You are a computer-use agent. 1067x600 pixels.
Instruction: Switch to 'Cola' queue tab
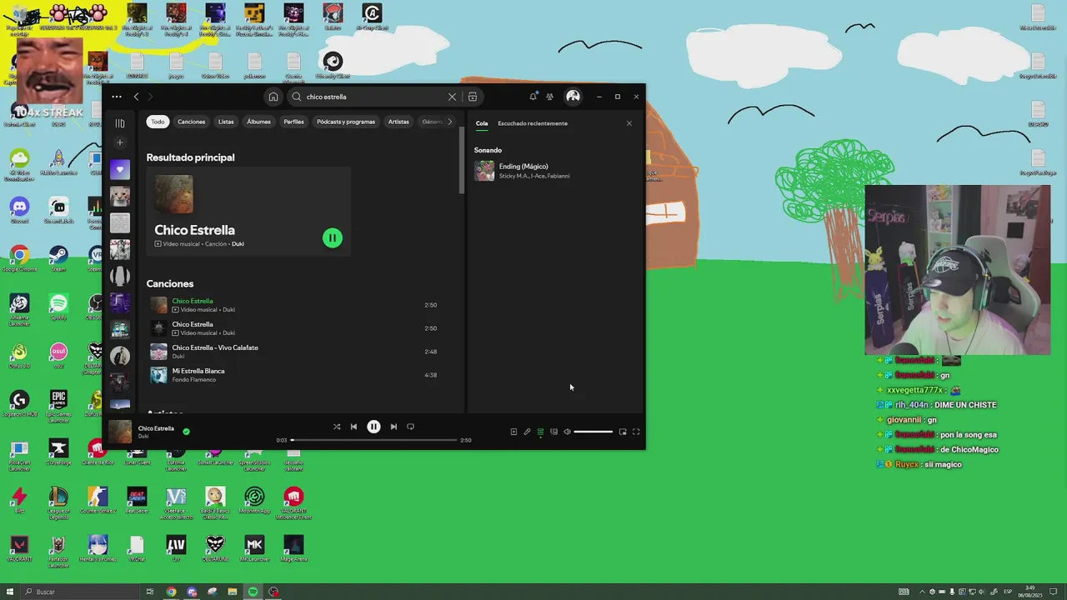pyautogui.click(x=482, y=123)
